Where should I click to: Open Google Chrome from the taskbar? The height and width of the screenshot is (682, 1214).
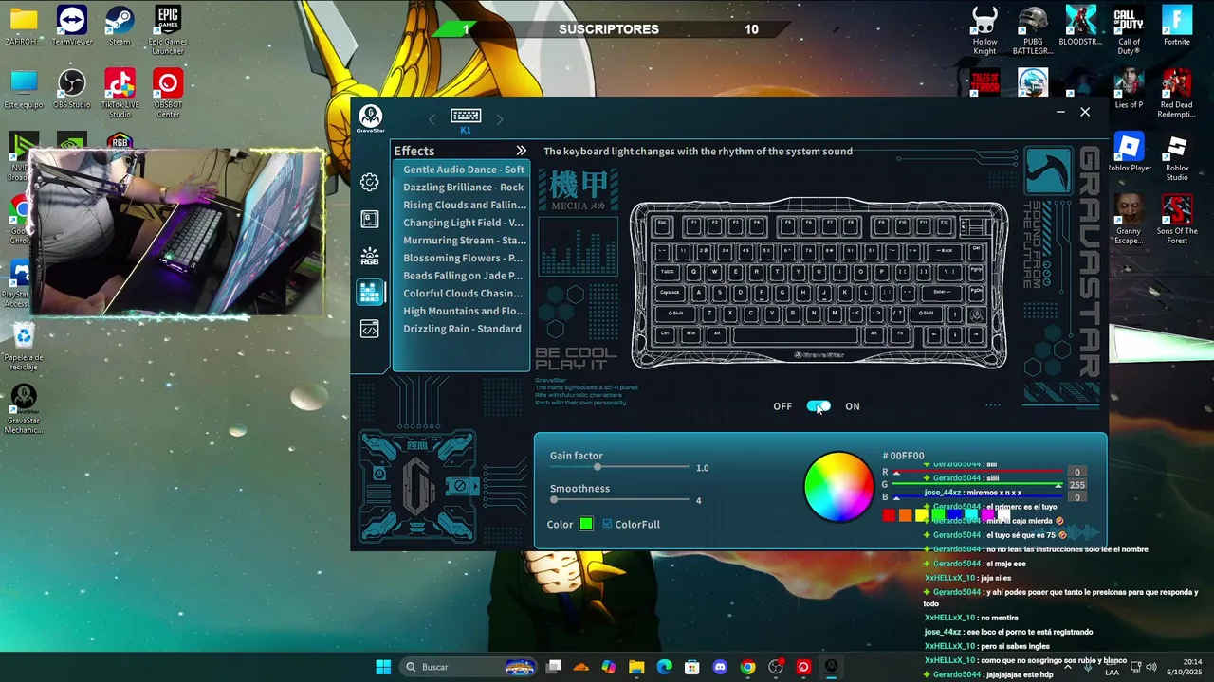coord(747,667)
